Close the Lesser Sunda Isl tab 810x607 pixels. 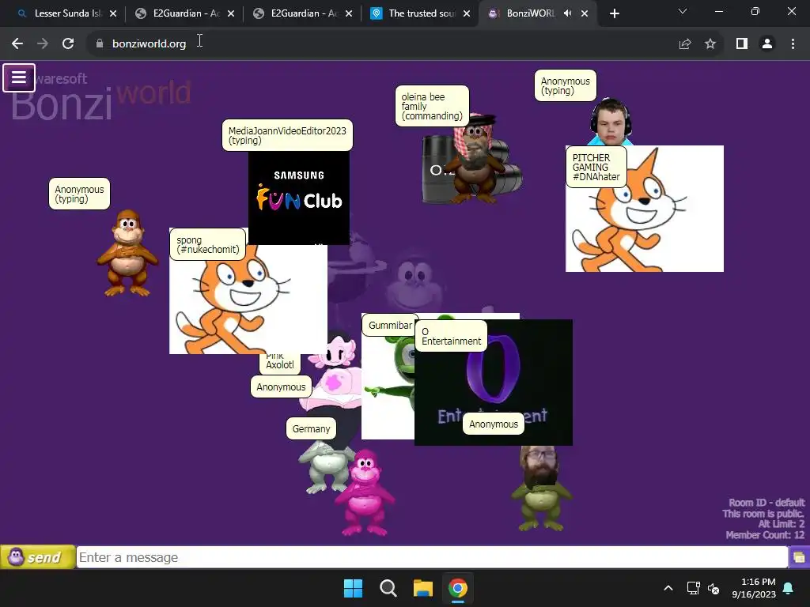113,13
